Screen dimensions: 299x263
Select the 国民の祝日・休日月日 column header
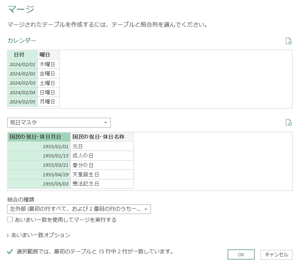39,137
